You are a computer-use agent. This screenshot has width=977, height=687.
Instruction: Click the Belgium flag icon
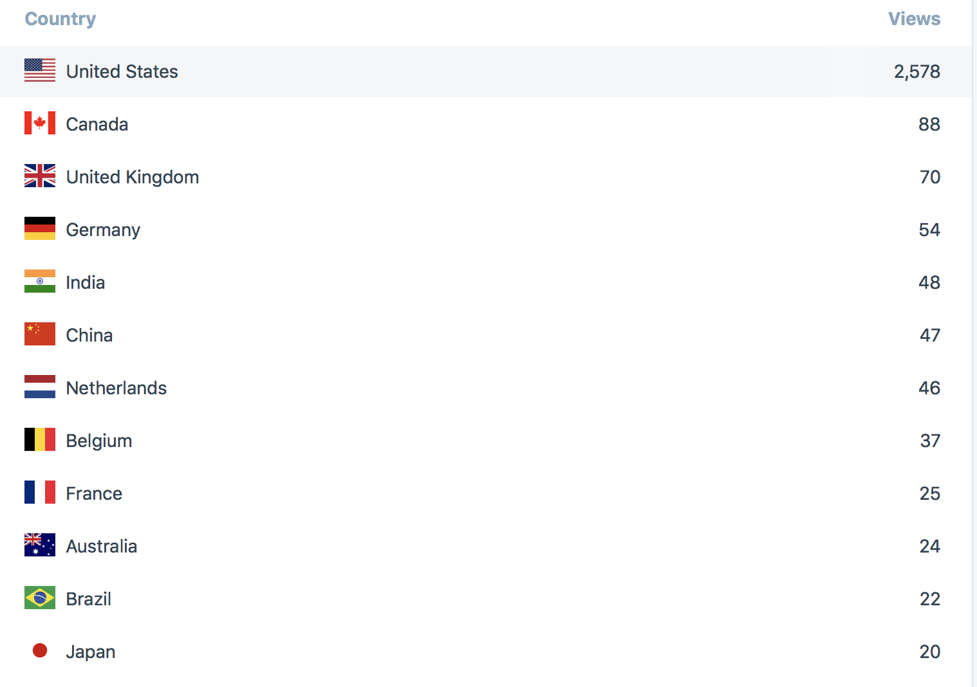pyautogui.click(x=40, y=440)
